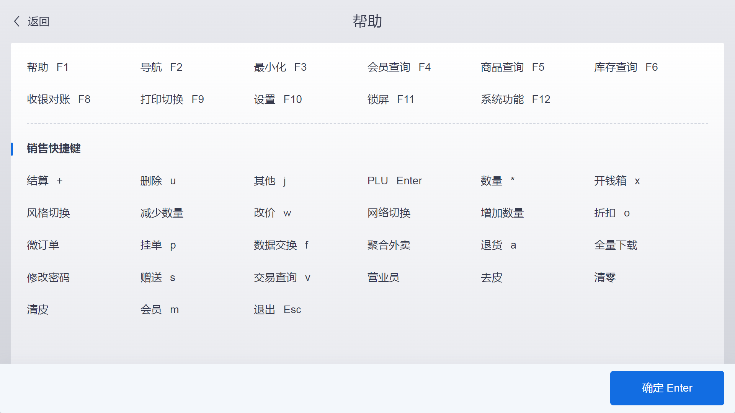
Task: Click the 交易查询 v shortcut item
Action: pyautogui.click(x=282, y=278)
